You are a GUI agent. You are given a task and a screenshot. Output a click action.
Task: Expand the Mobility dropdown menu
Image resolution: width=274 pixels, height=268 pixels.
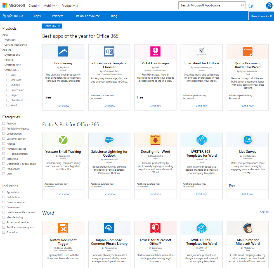click(x=51, y=6)
